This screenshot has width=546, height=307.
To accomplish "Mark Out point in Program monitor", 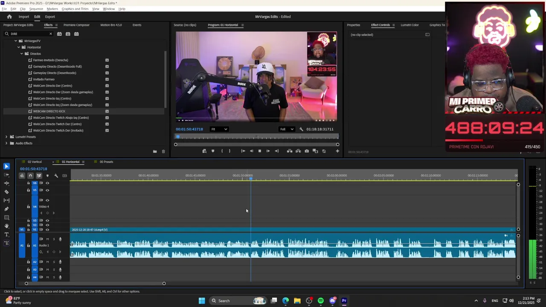I will pyautogui.click(x=229, y=151).
